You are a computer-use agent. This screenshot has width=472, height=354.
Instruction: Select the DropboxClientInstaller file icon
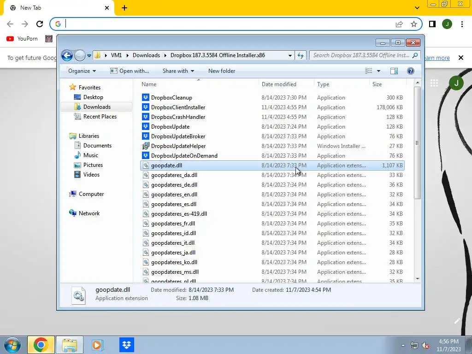[x=146, y=107]
